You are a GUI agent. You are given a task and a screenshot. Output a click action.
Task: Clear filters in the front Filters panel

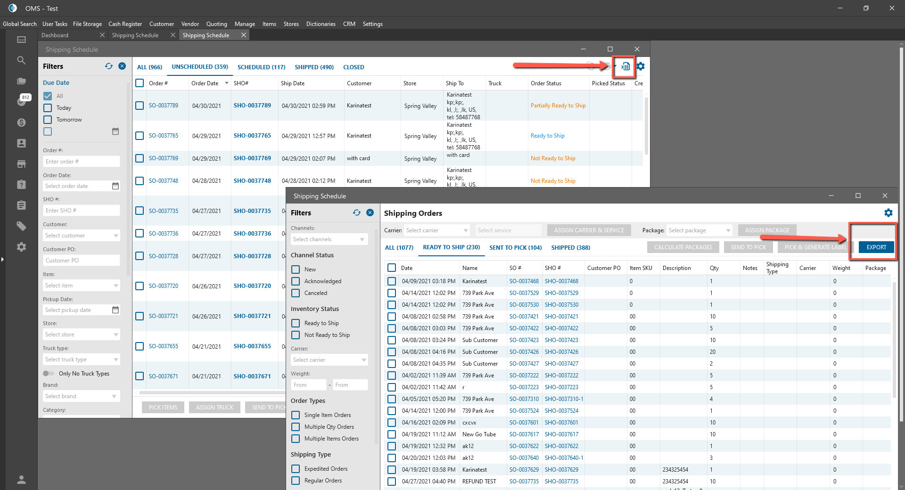(x=370, y=213)
